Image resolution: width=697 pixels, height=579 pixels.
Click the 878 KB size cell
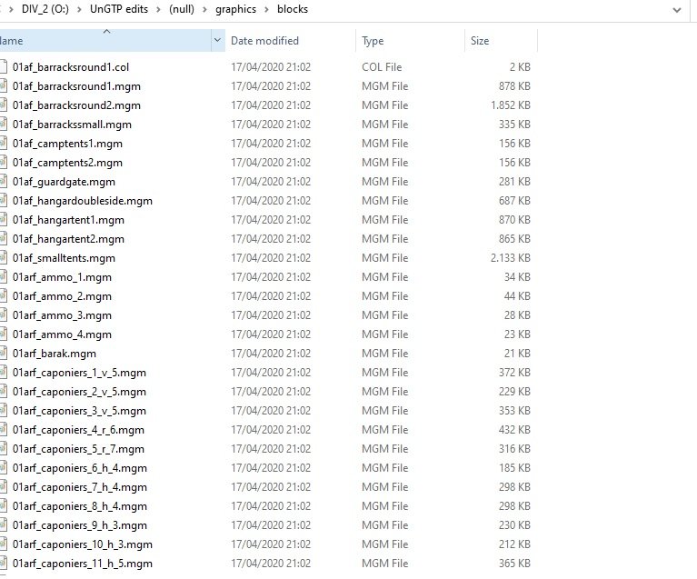pos(514,85)
